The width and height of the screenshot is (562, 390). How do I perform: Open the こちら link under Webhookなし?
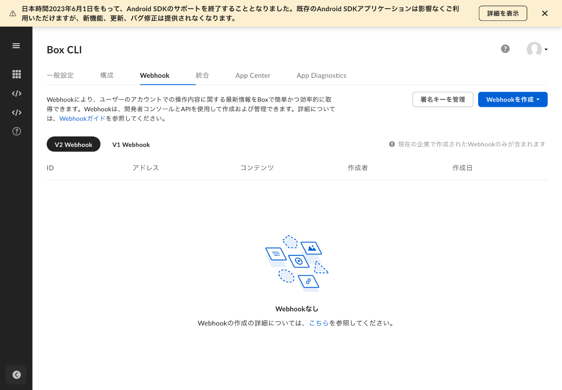pyautogui.click(x=319, y=323)
